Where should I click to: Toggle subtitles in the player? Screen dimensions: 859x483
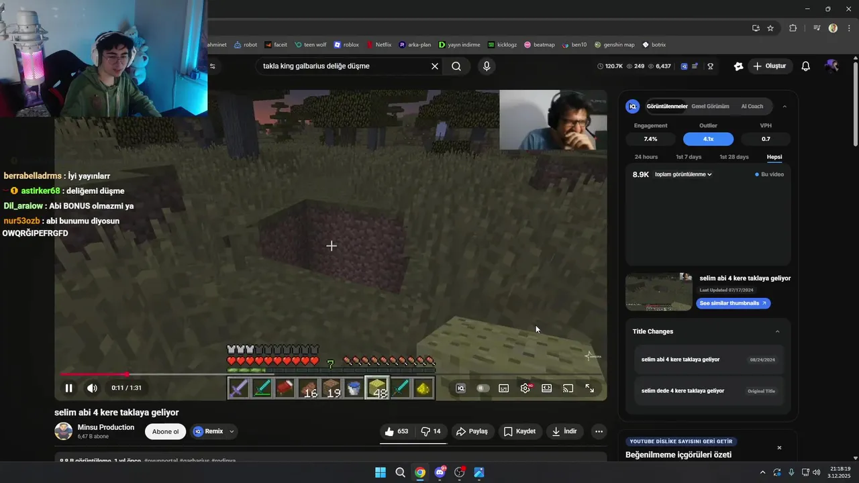tap(504, 388)
